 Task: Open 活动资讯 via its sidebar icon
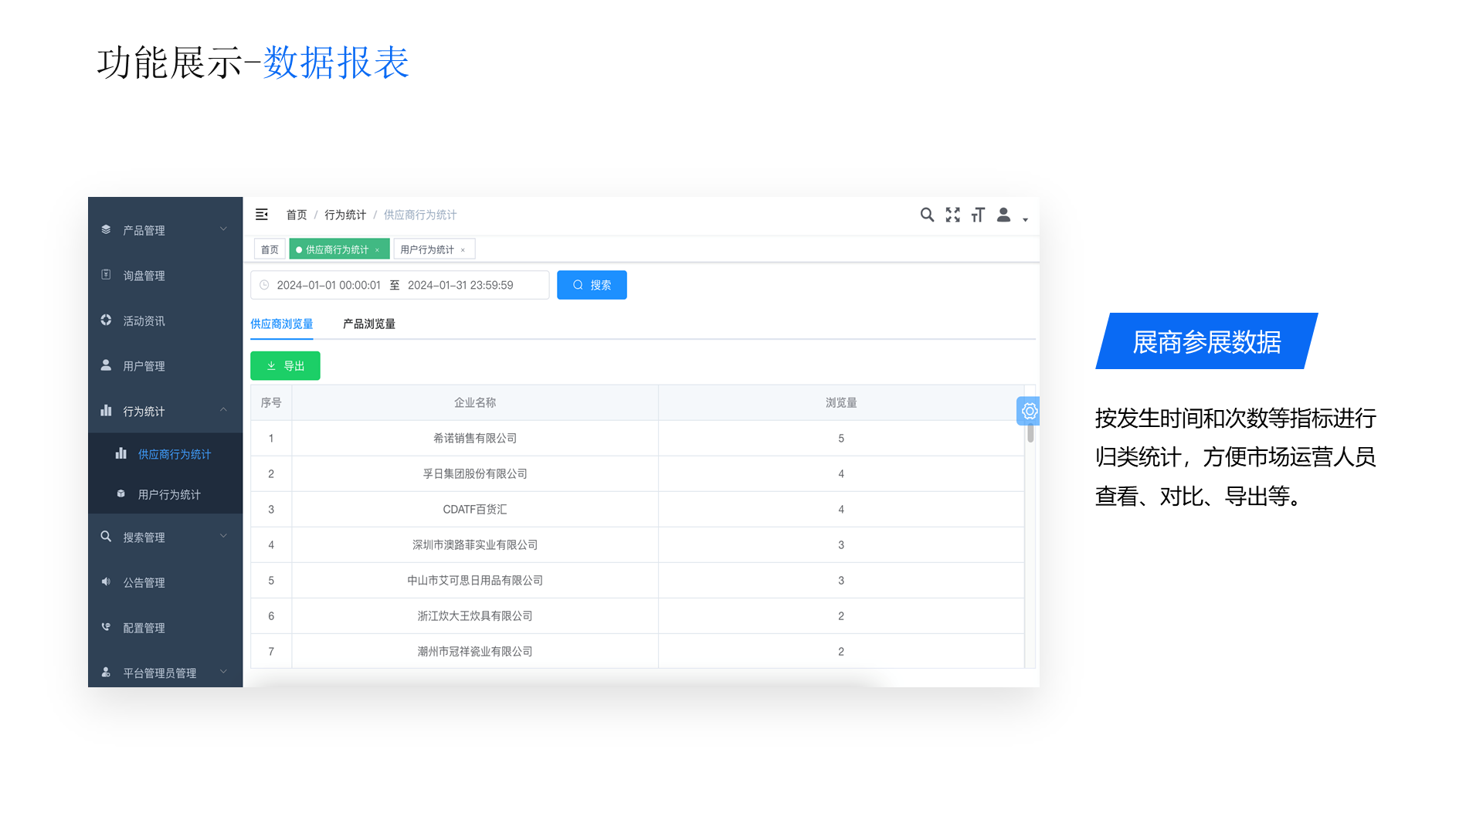point(106,320)
